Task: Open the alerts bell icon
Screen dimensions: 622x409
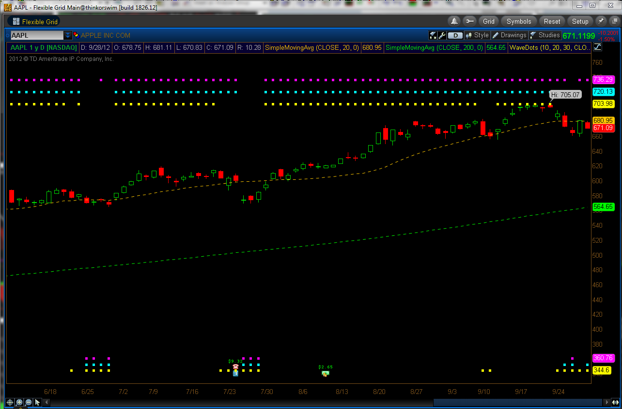Action: [x=454, y=21]
